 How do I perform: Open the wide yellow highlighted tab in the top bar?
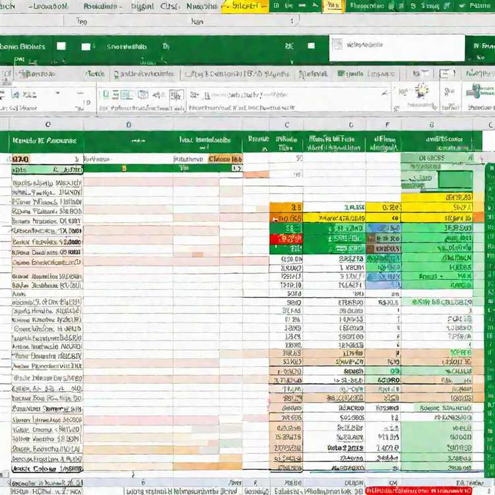246,6
